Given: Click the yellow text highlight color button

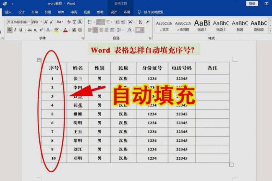Looking at the screenshot, I should [x=56, y=30].
